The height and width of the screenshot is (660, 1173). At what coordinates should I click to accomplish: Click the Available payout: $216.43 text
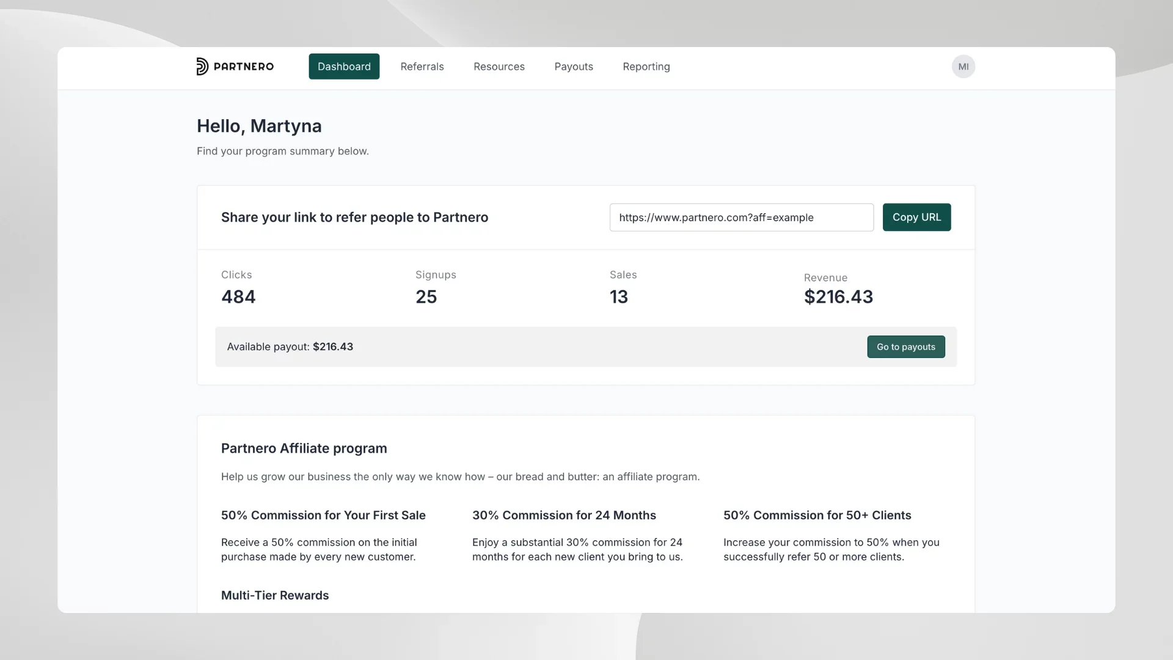pos(290,346)
